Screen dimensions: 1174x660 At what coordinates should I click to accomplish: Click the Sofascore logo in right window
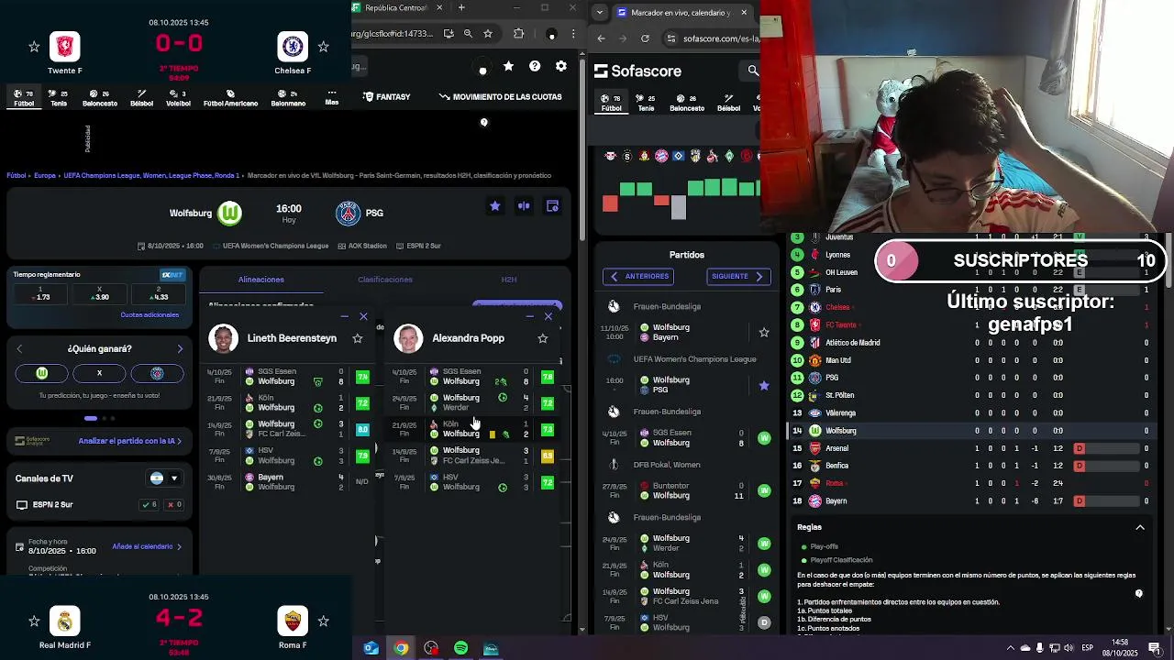coord(637,71)
